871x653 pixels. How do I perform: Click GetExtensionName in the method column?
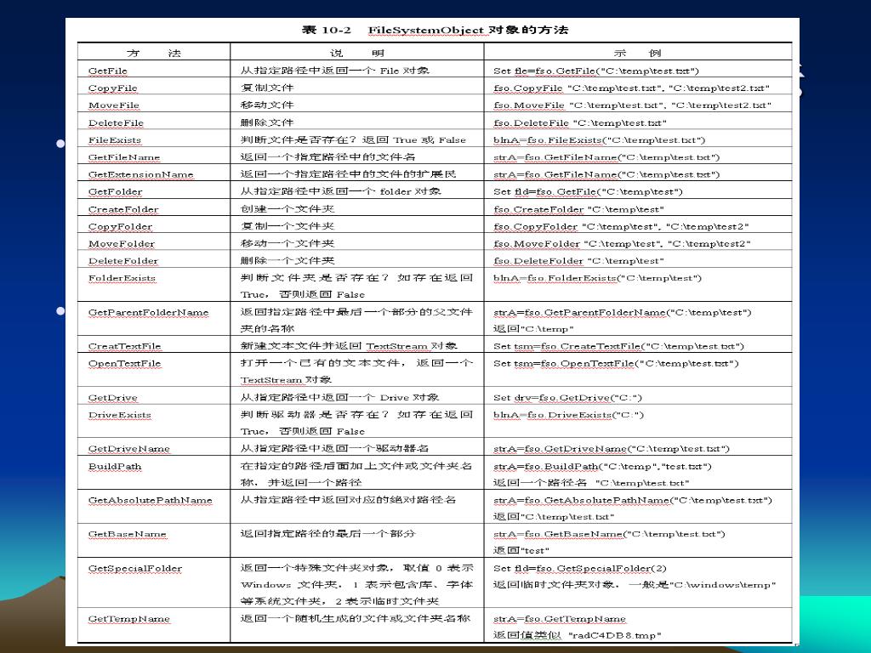pos(140,174)
